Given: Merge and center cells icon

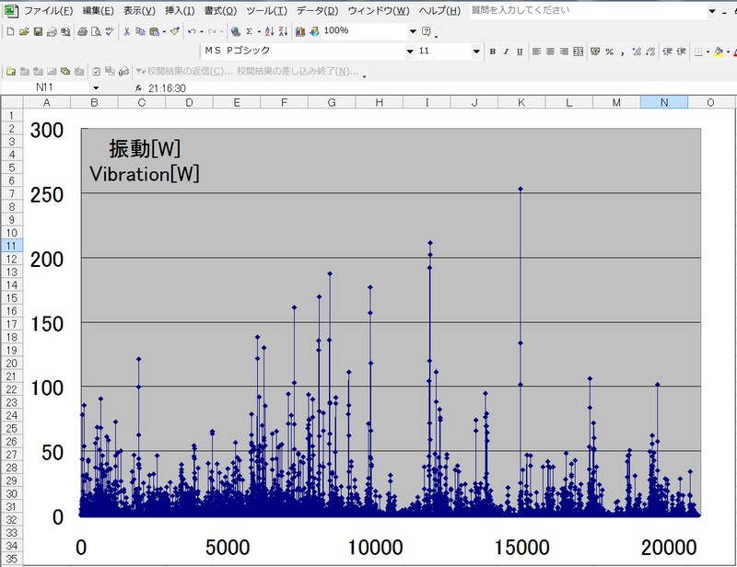Looking at the screenshot, I should pyautogui.click(x=579, y=52).
